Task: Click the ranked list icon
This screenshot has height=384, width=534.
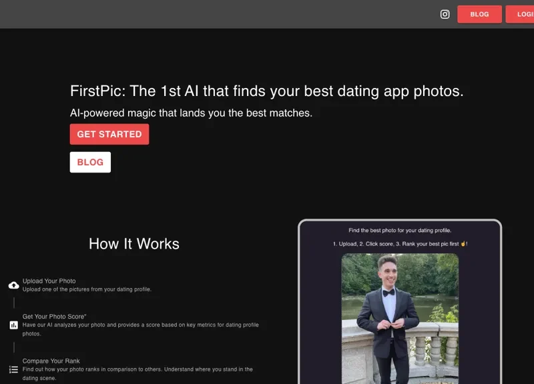Action: [13, 369]
